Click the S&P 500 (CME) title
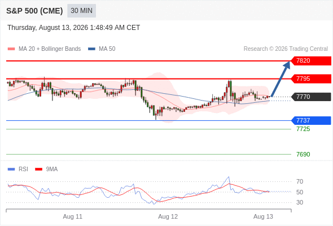Viewport: 333px width, 226px height. [x=34, y=11]
